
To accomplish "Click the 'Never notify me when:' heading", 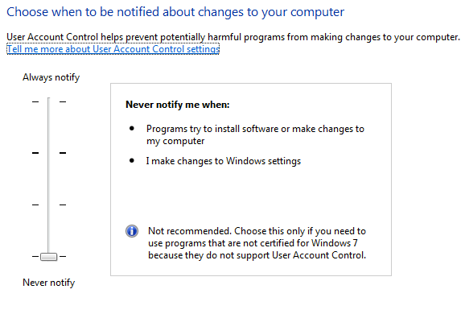I will [x=177, y=105].
